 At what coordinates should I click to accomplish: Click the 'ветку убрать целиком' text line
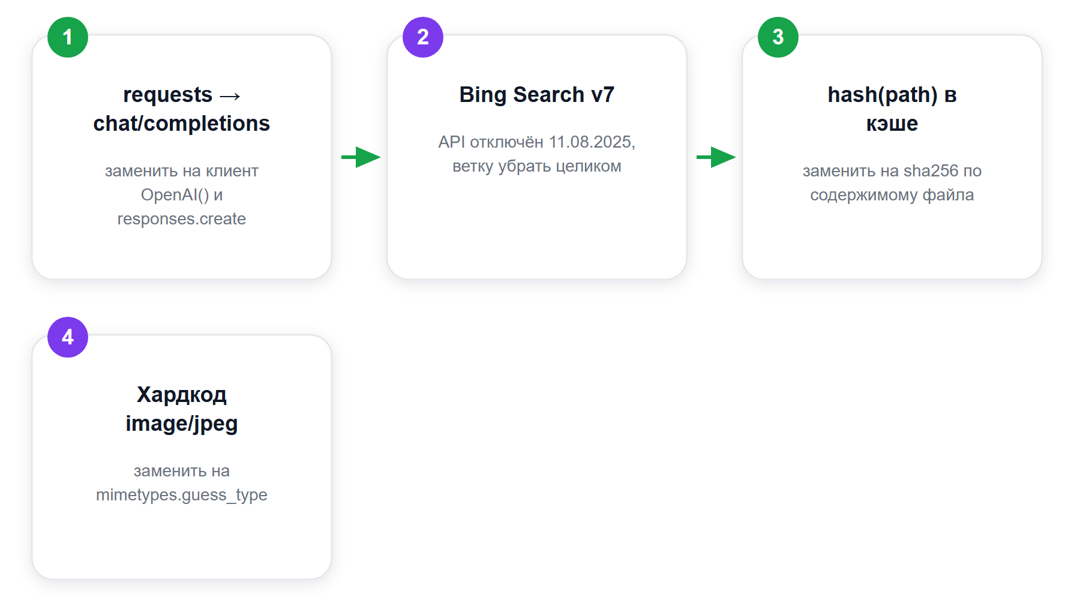(537, 166)
